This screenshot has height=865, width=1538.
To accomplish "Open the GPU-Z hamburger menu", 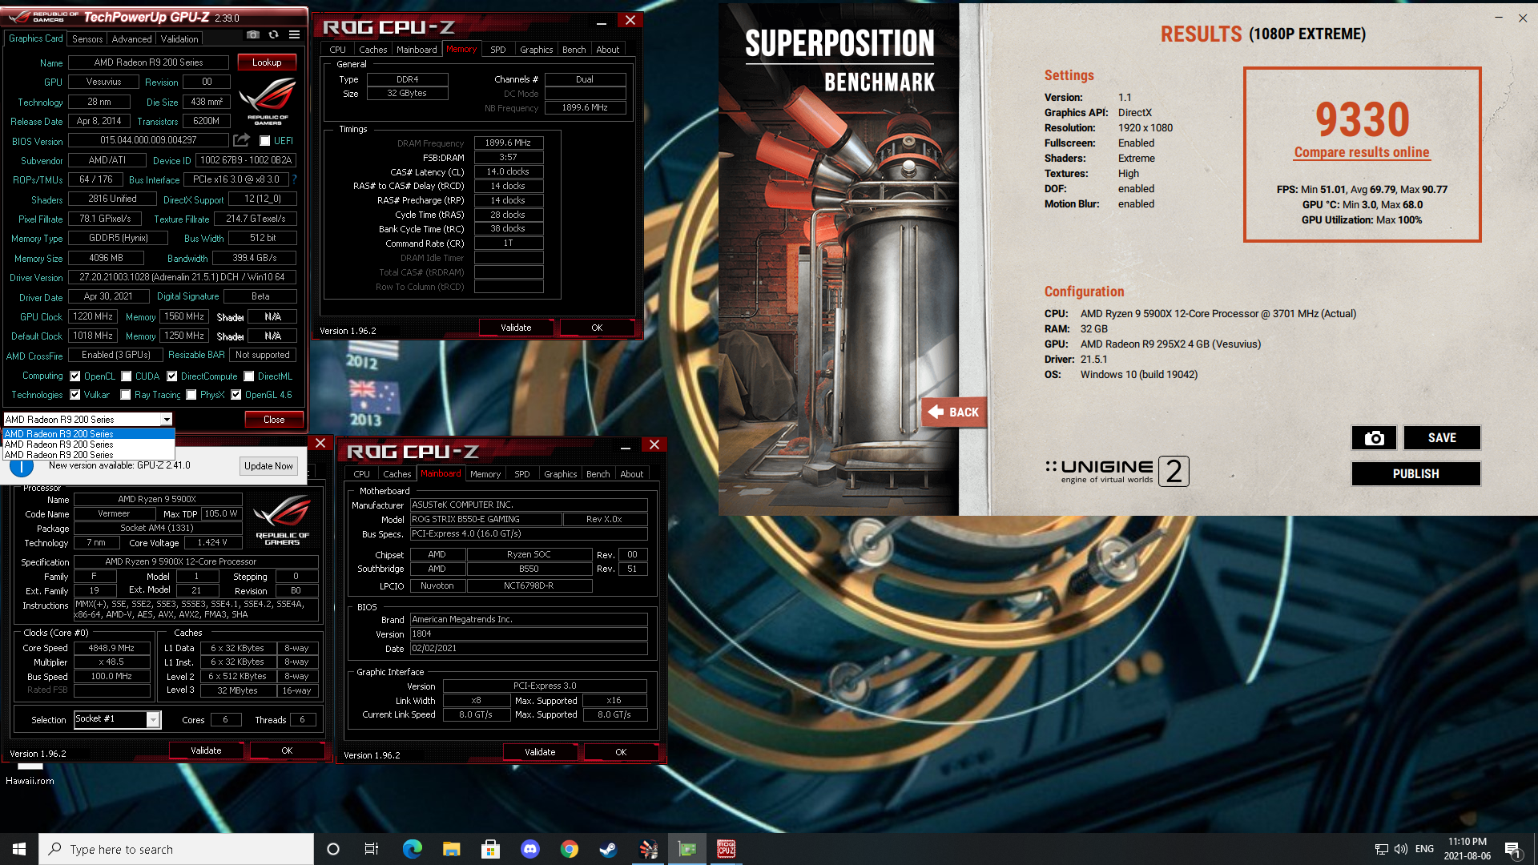I will (295, 35).
